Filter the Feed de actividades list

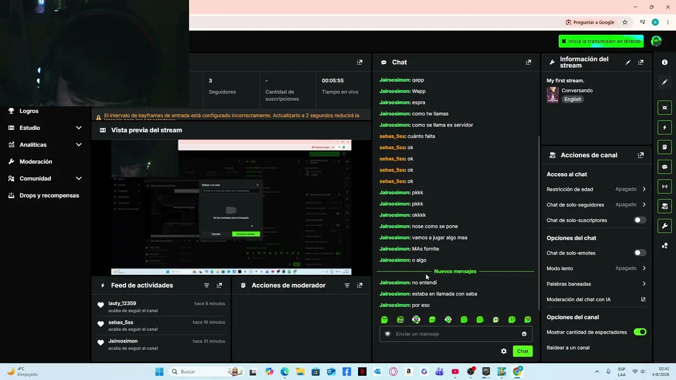pos(206,286)
